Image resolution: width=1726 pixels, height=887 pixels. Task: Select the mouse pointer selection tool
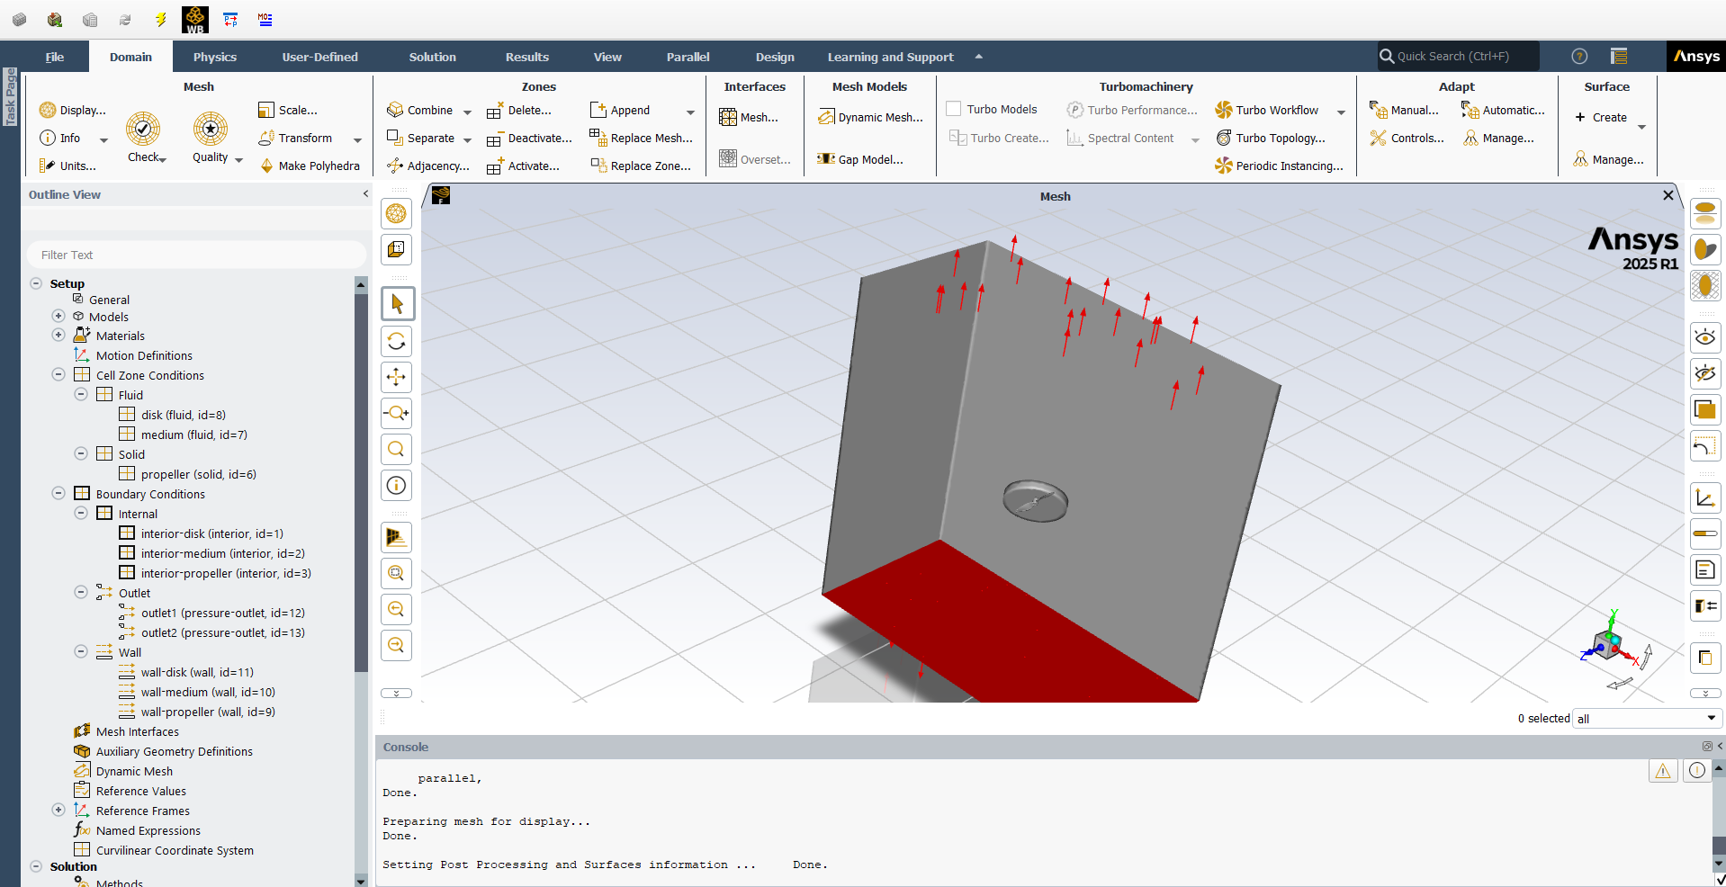[396, 304]
